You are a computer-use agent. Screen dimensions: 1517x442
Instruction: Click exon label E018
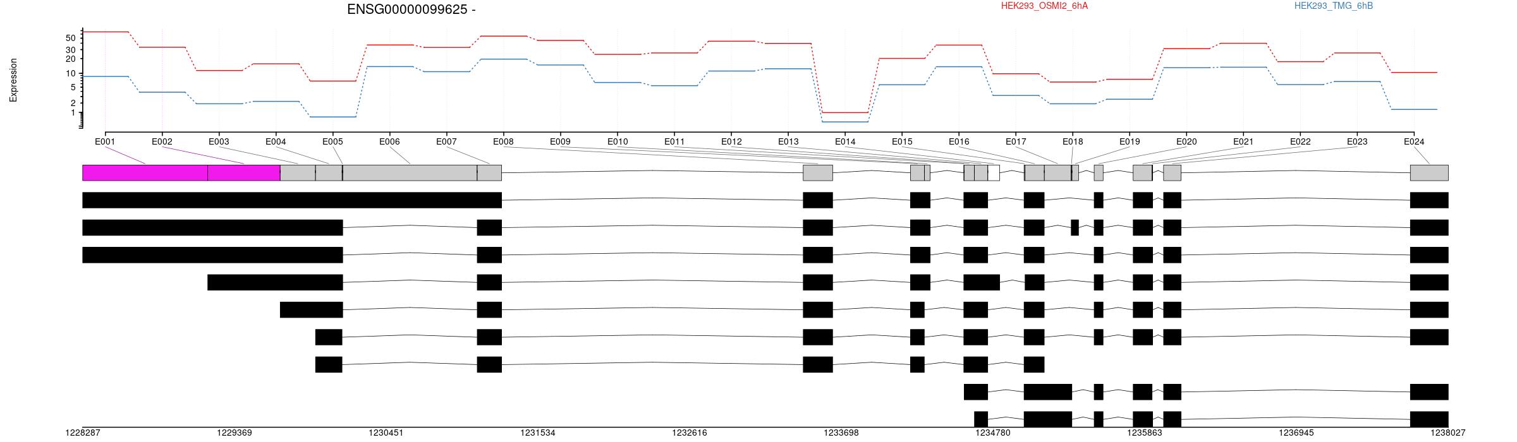[x=1073, y=141]
